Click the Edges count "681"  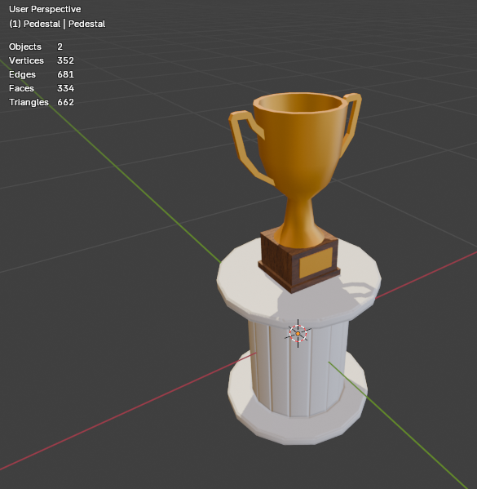pyautogui.click(x=65, y=74)
